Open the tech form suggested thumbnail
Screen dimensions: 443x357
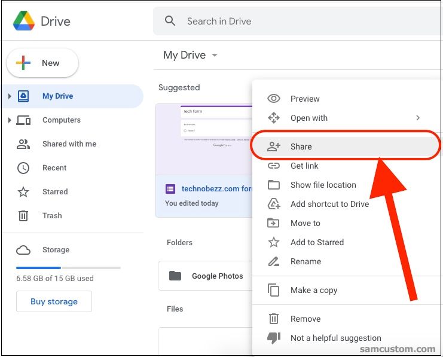[x=204, y=139]
